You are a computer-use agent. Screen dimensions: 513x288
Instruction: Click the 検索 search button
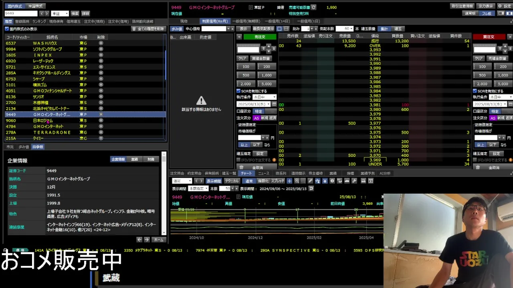[75, 14]
